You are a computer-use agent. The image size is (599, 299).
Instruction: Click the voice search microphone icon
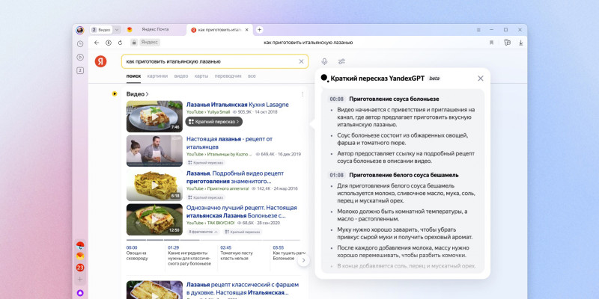pyautogui.click(x=324, y=61)
